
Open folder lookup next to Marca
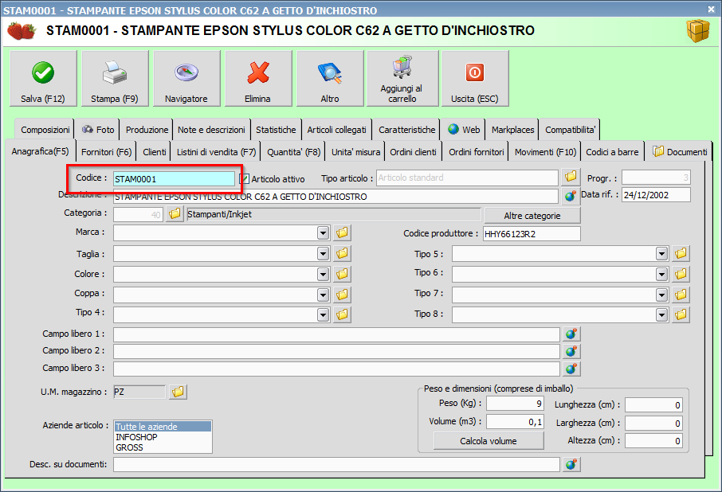coord(342,232)
